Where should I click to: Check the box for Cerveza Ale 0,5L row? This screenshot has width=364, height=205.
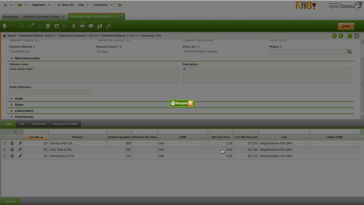point(5,143)
